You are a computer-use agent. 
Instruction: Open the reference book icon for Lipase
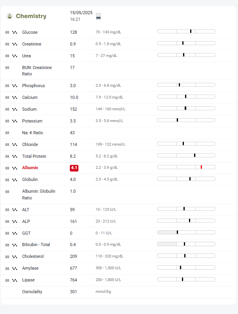7,280
